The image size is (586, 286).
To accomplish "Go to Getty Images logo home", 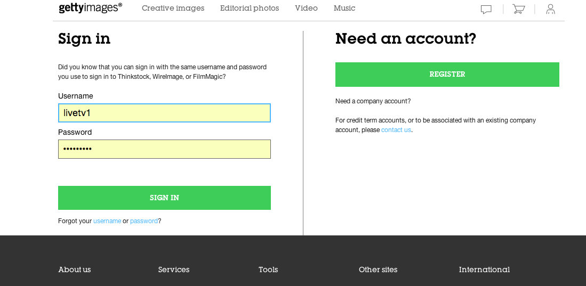I will [91, 8].
